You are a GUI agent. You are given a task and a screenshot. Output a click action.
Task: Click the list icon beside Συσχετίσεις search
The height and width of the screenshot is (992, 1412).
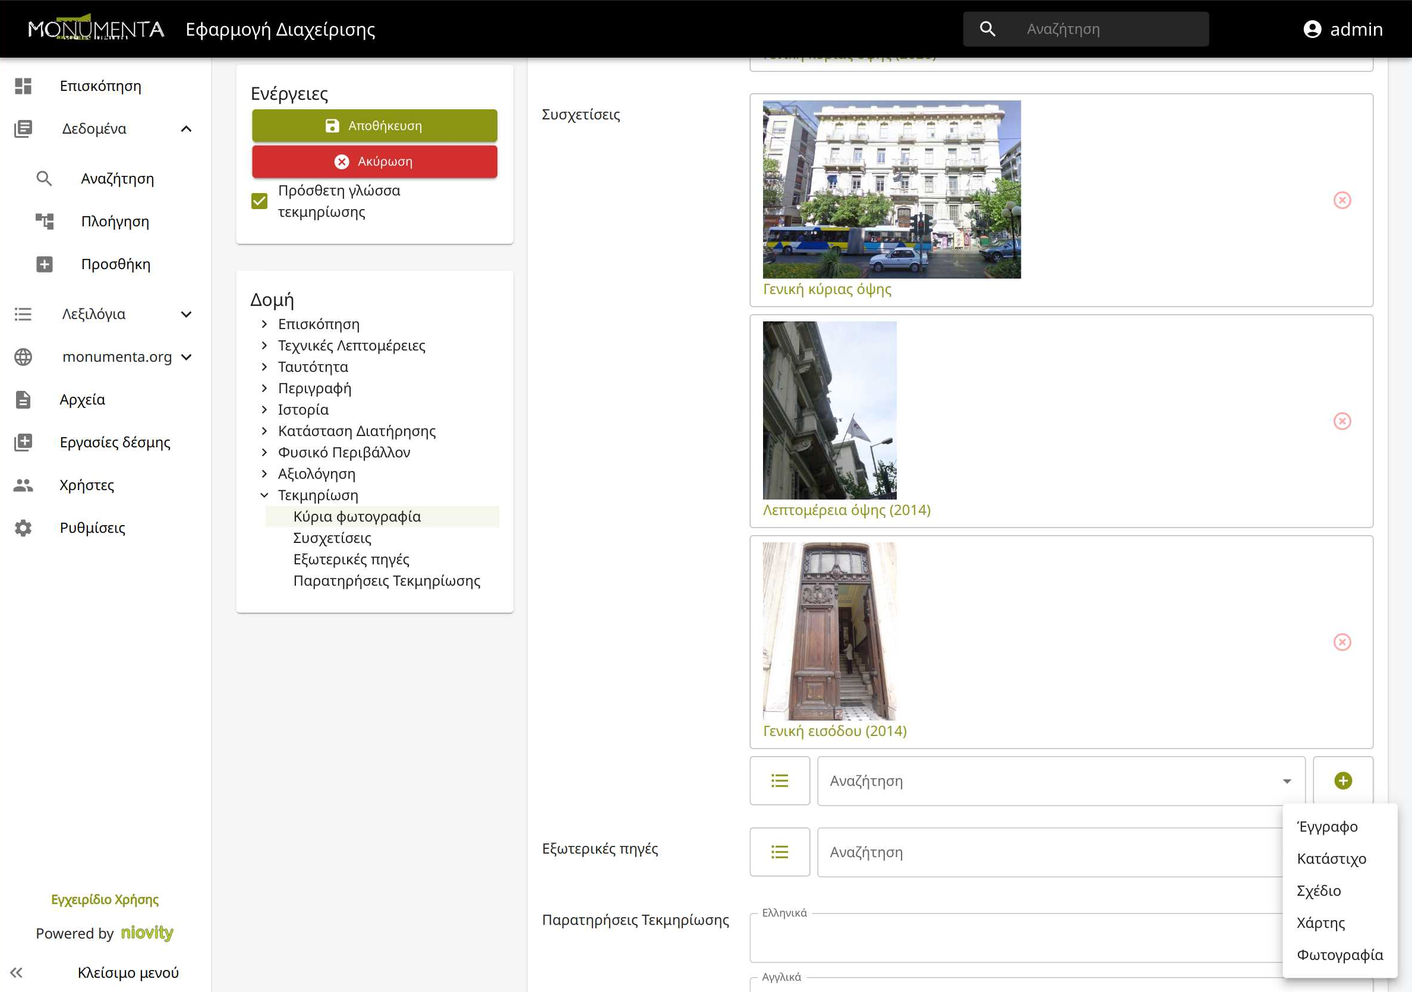[780, 781]
